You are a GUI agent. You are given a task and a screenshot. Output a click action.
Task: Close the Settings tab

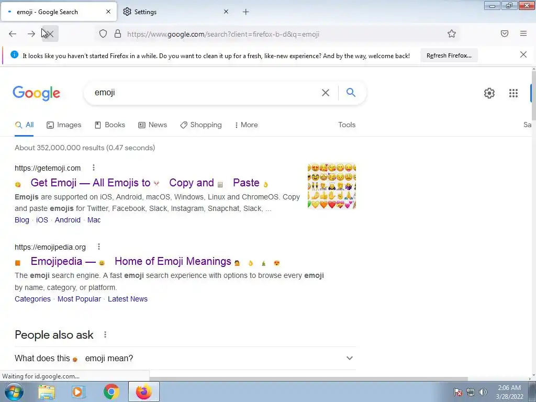(x=226, y=12)
